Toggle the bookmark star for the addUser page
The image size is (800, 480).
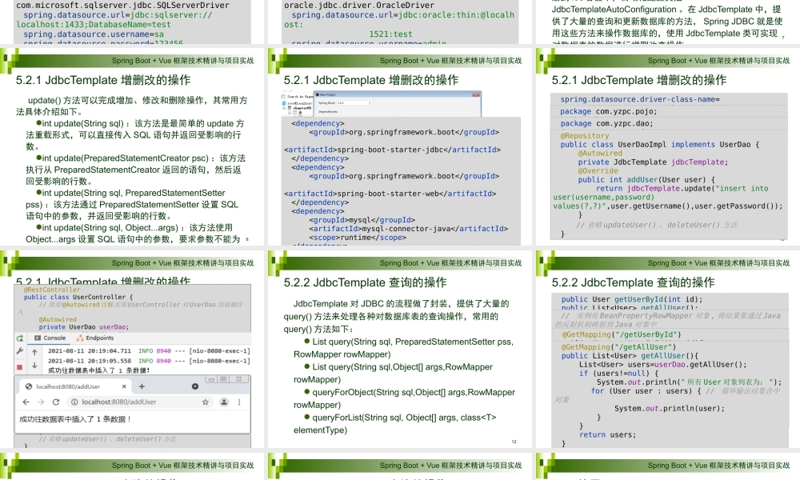[x=206, y=402]
